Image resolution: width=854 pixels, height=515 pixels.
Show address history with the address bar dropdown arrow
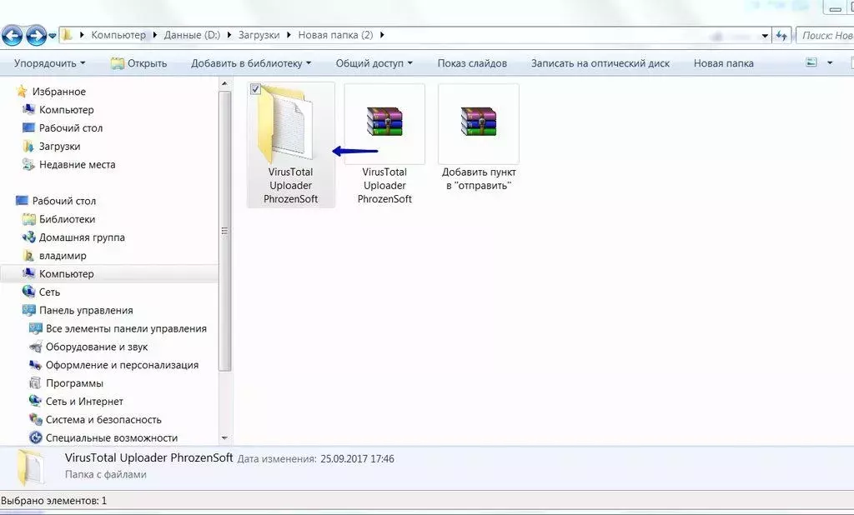click(x=766, y=36)
